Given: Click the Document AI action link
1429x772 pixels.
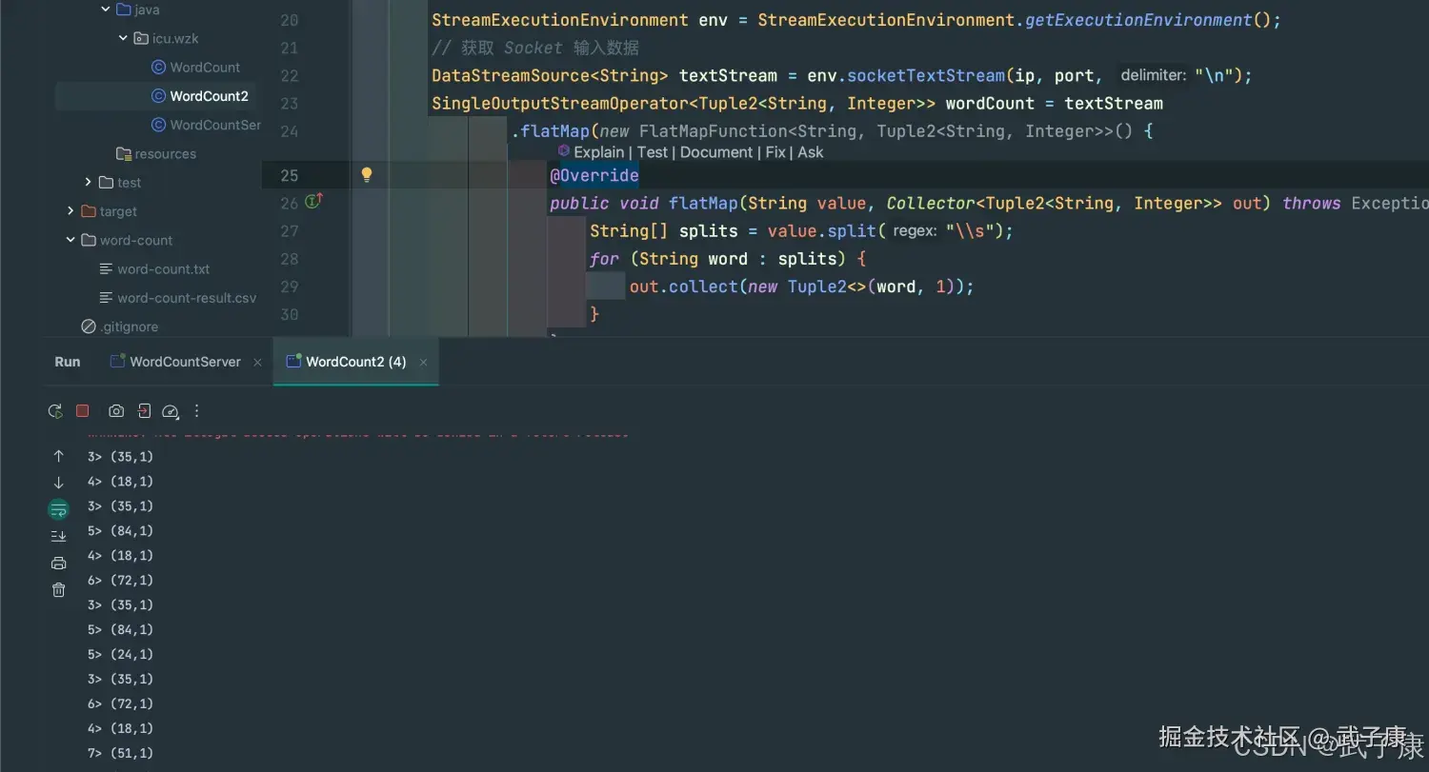Looking at the screenshot, I should 716,152.
